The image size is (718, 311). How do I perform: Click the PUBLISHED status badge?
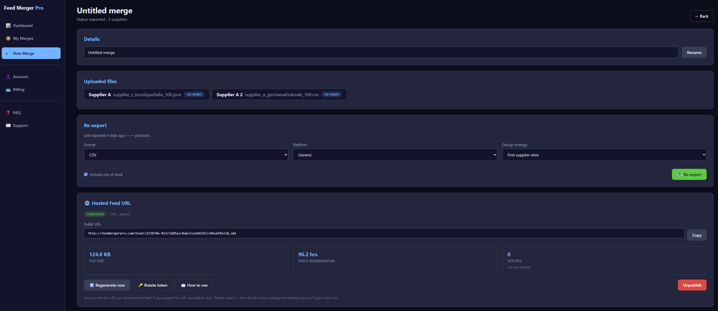(95, 214)
